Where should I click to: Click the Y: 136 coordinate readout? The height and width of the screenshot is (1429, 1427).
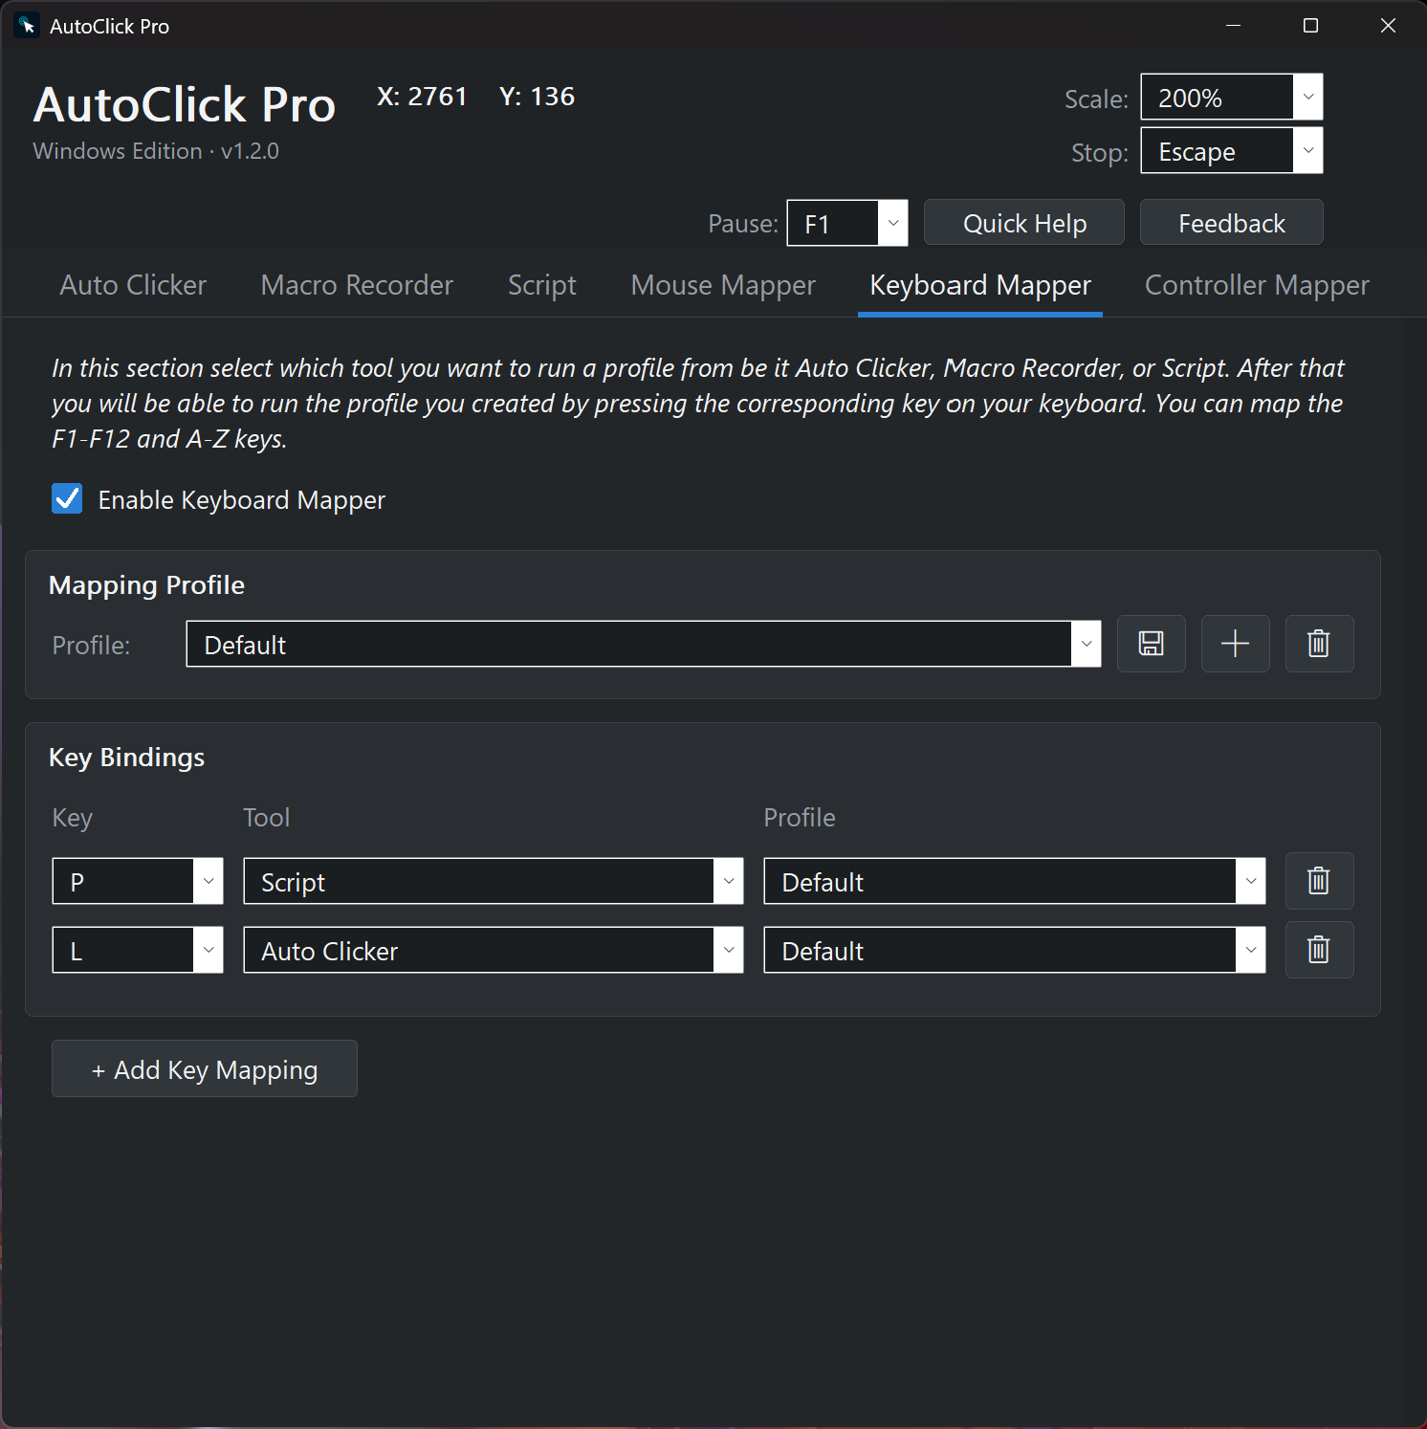[x=537, y=97]
